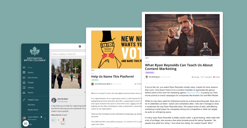Image resolution: width=247 pixels, height=128 pixels.
Task: Click the Library book icon
Action: [24, 87]
